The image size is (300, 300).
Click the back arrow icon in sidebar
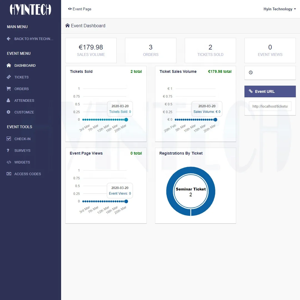tap(9, 39)
